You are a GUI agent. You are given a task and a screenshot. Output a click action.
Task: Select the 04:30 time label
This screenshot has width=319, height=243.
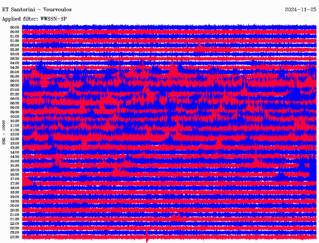(x=15, y=68)
